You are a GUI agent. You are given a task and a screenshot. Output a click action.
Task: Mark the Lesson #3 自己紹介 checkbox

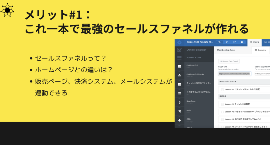pos(222,119)
